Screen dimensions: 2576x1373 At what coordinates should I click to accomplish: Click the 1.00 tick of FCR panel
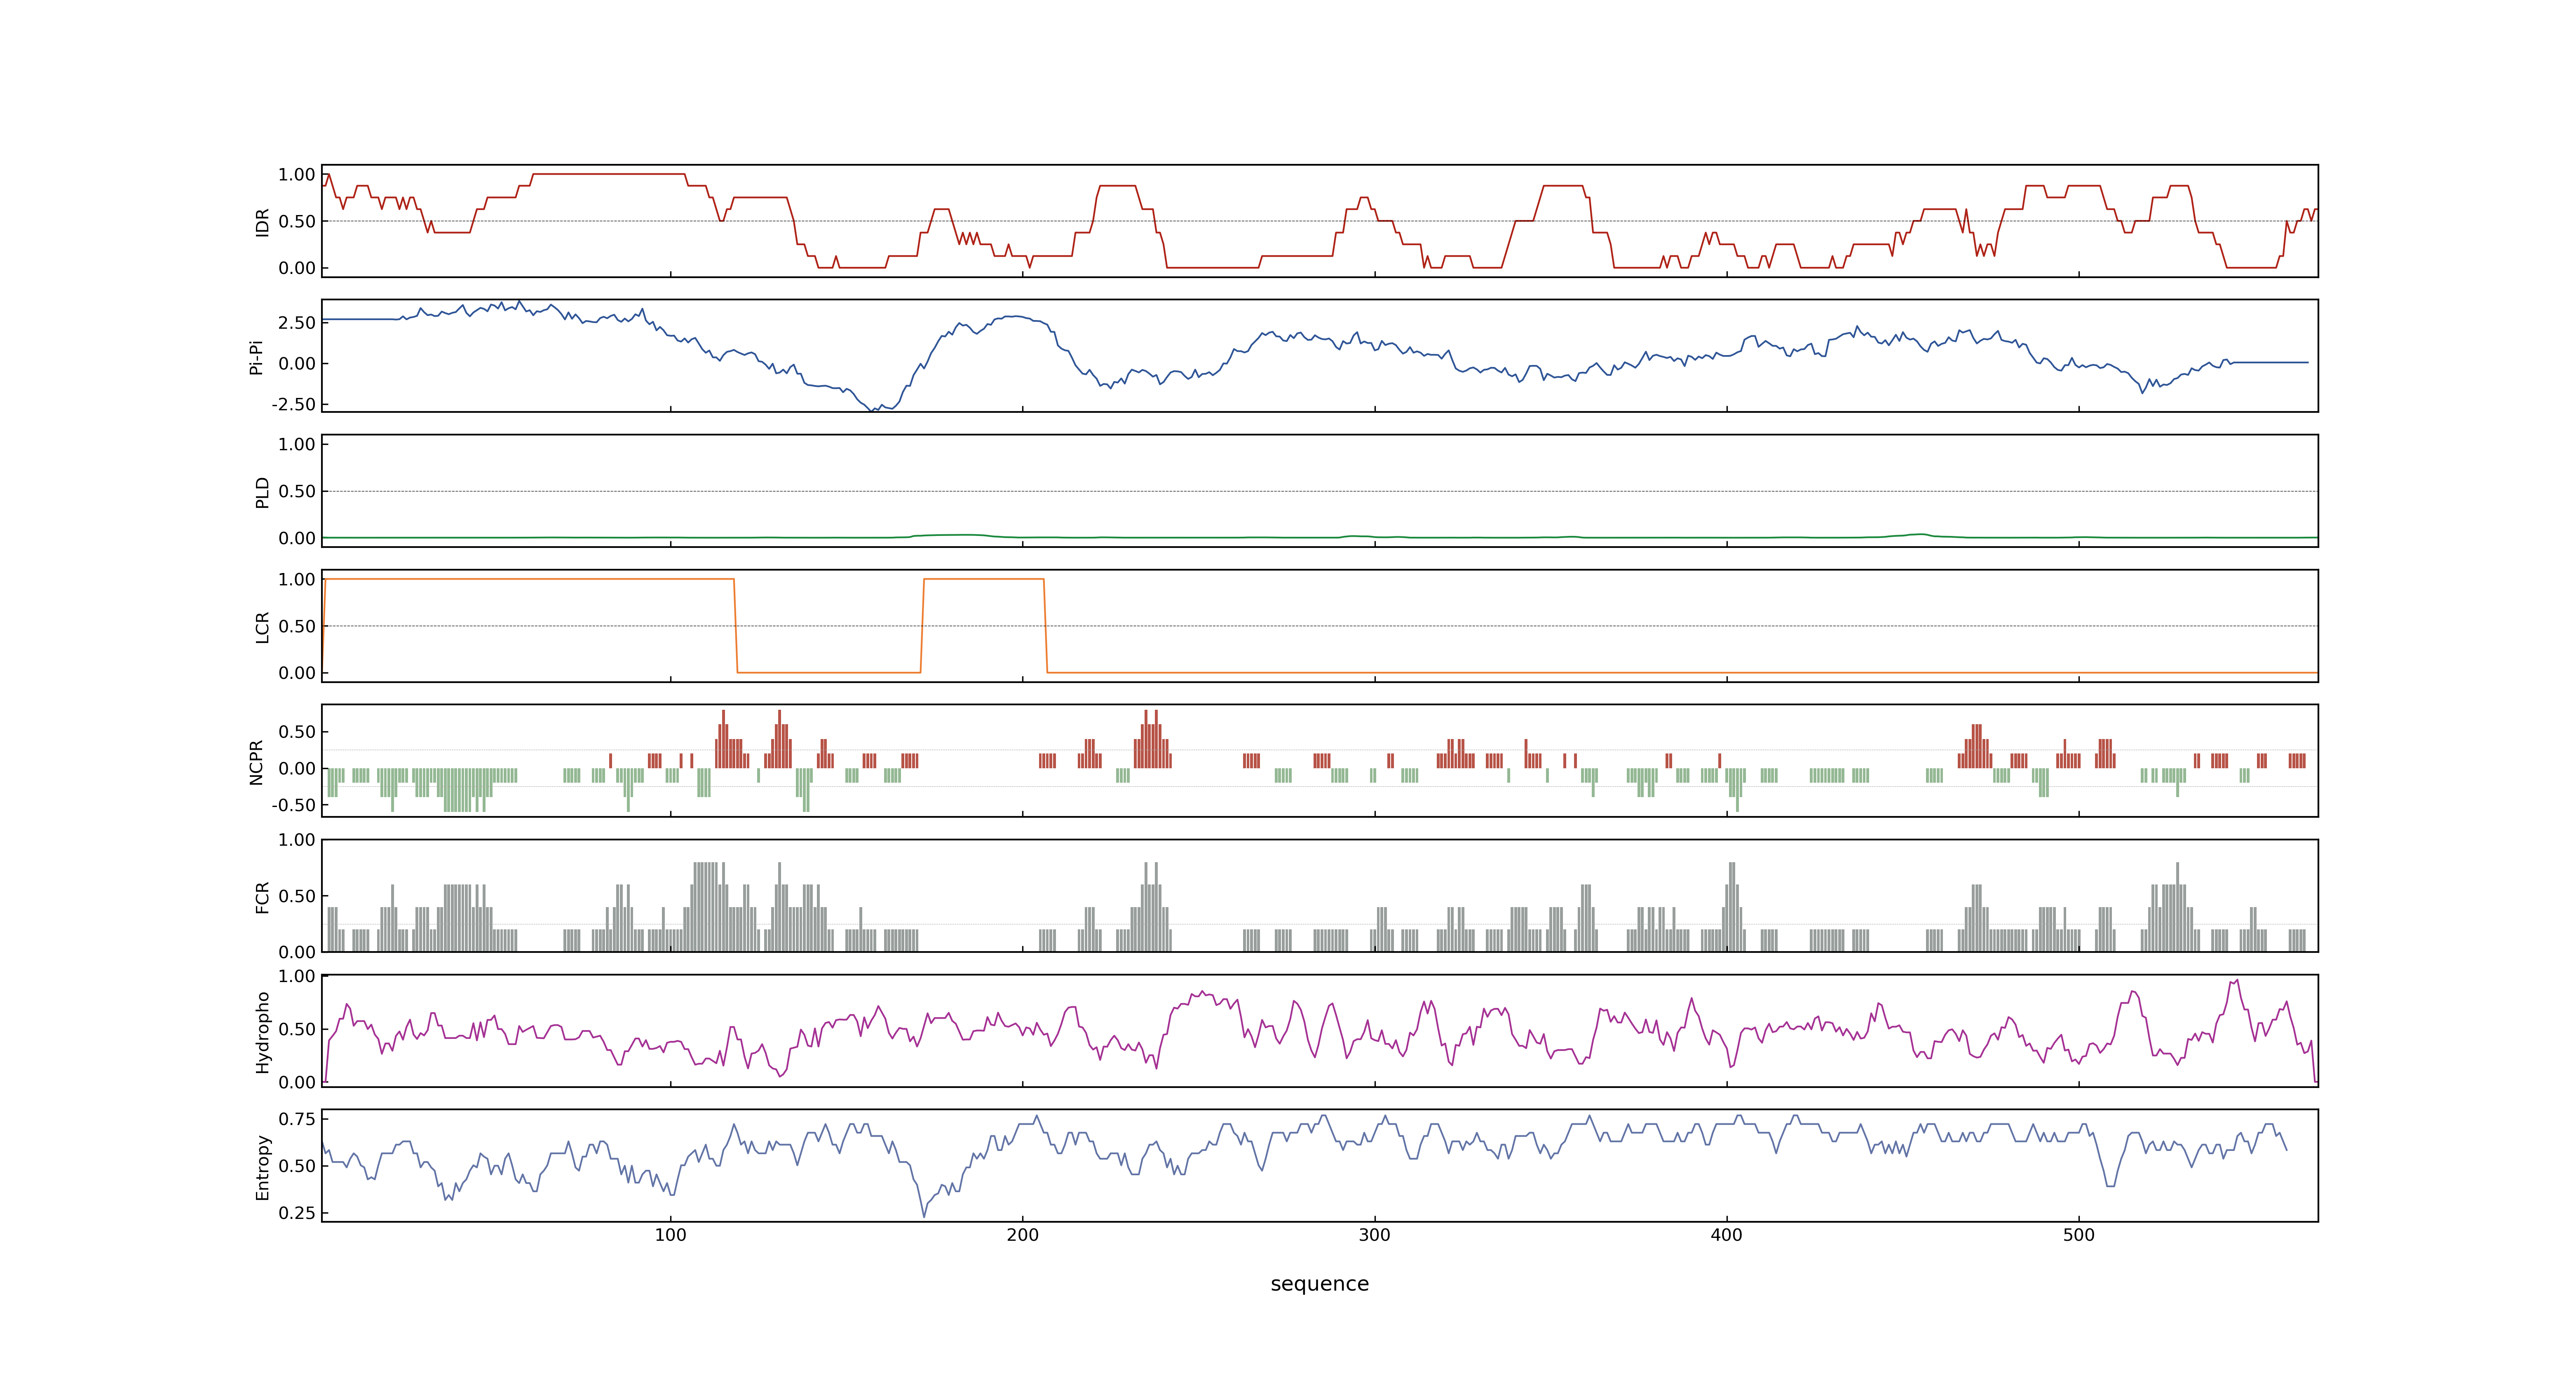coord(297,840)
